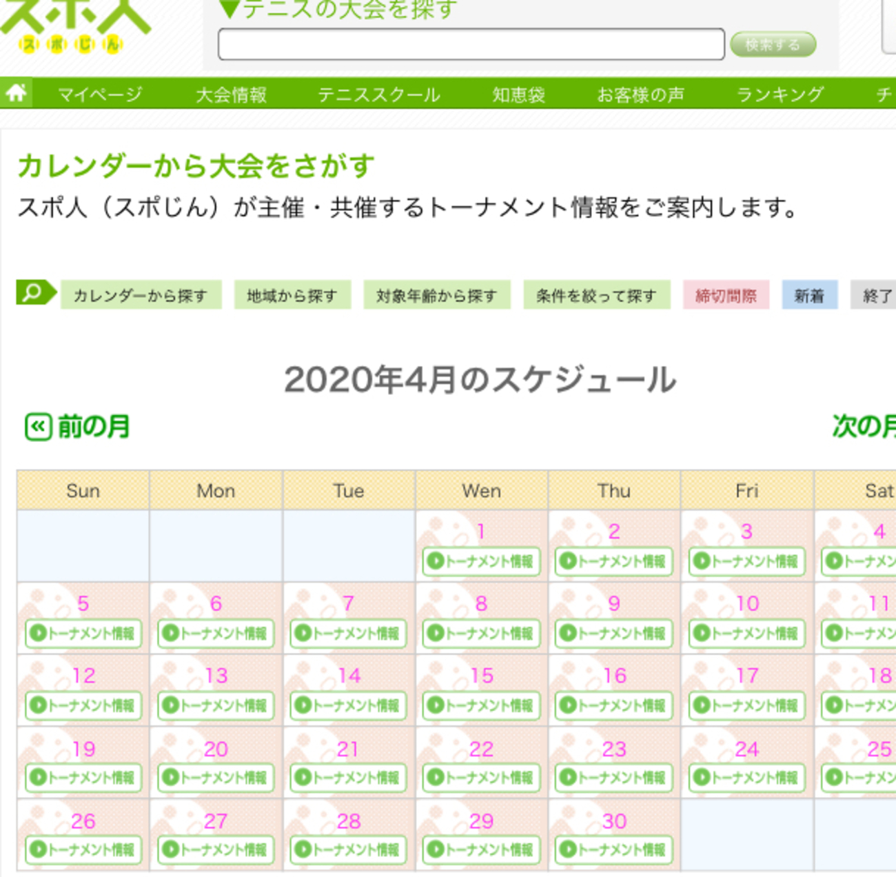Click the date number 30
896x877 pixels.
[x=614, y=820]
